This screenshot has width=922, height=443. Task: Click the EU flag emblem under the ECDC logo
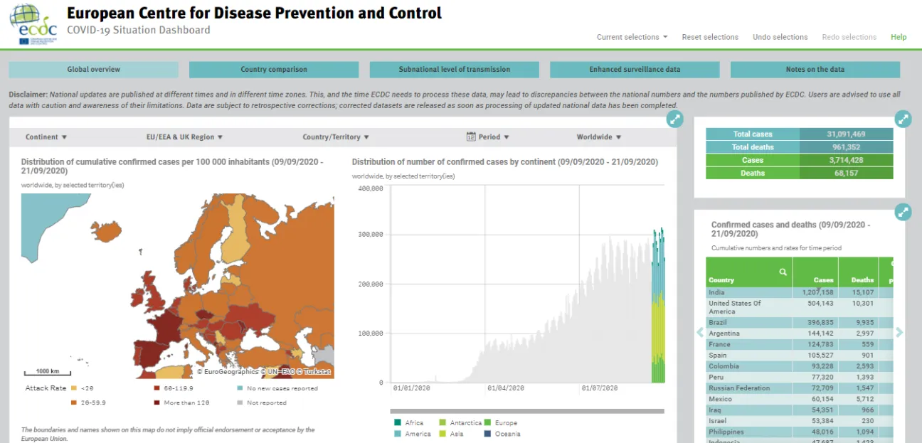coord(23,42)
